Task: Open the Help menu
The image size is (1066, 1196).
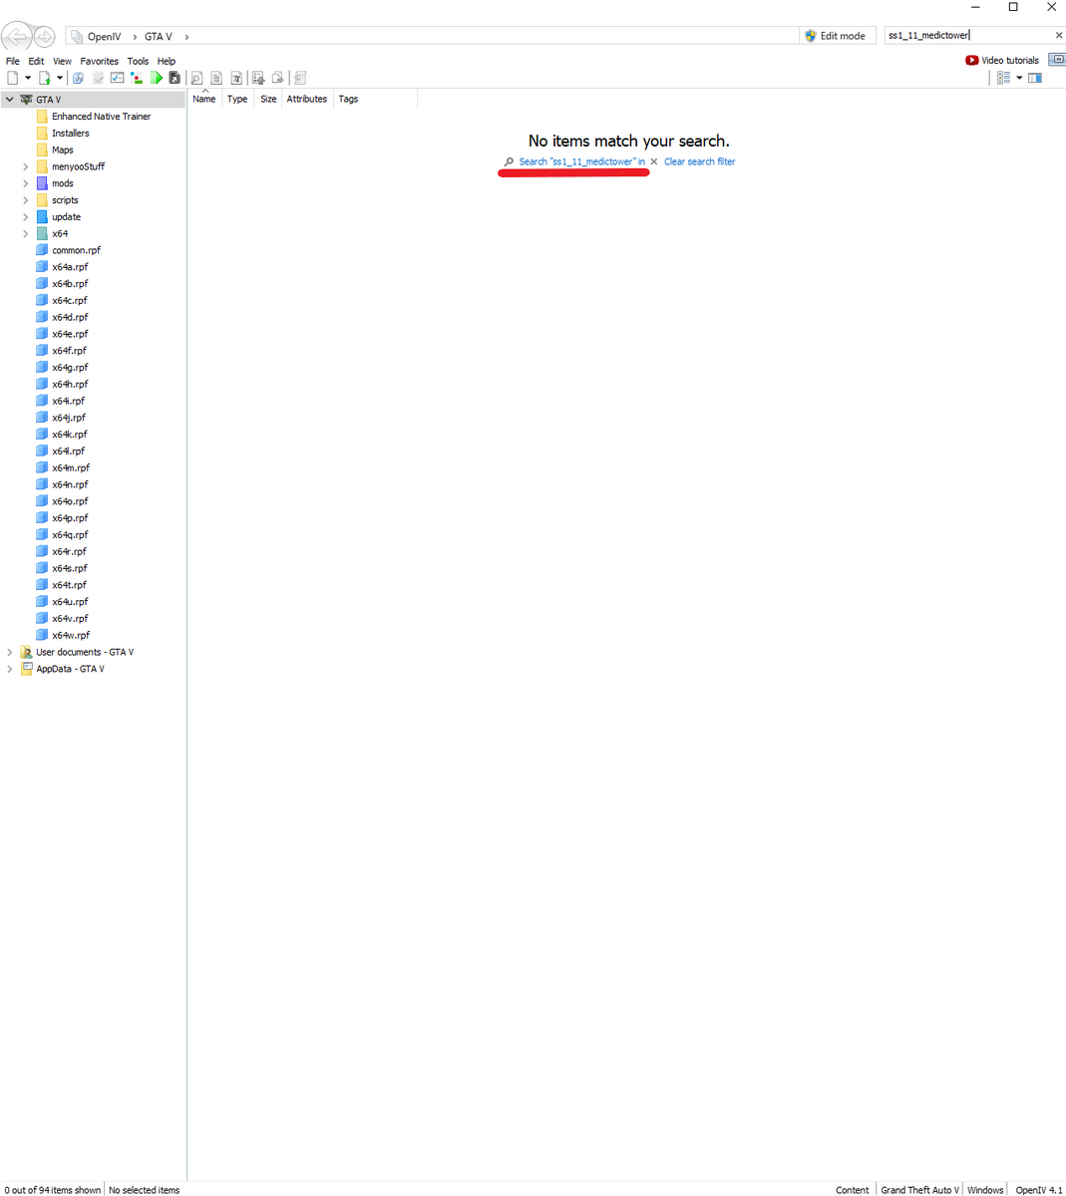Action: pos(167,61)
